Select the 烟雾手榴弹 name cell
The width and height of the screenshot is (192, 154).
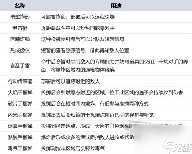(x=20, y=126)
